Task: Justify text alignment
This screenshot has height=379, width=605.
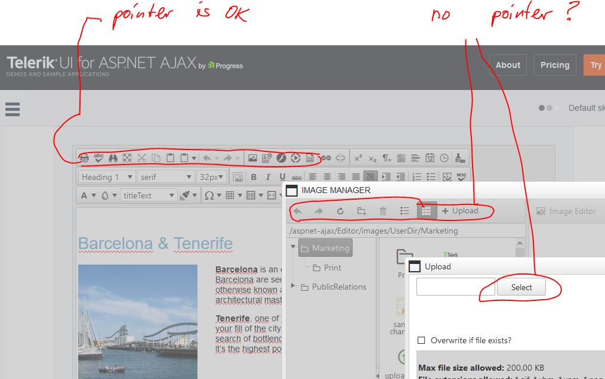Action: (356, 177)
